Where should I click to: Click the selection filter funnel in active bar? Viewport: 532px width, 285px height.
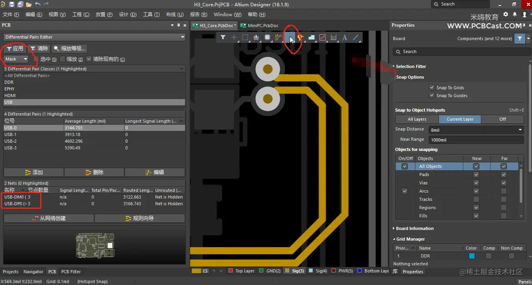223,38
